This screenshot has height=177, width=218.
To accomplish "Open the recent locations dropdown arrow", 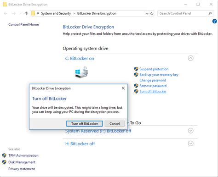I will click(20, 13).
